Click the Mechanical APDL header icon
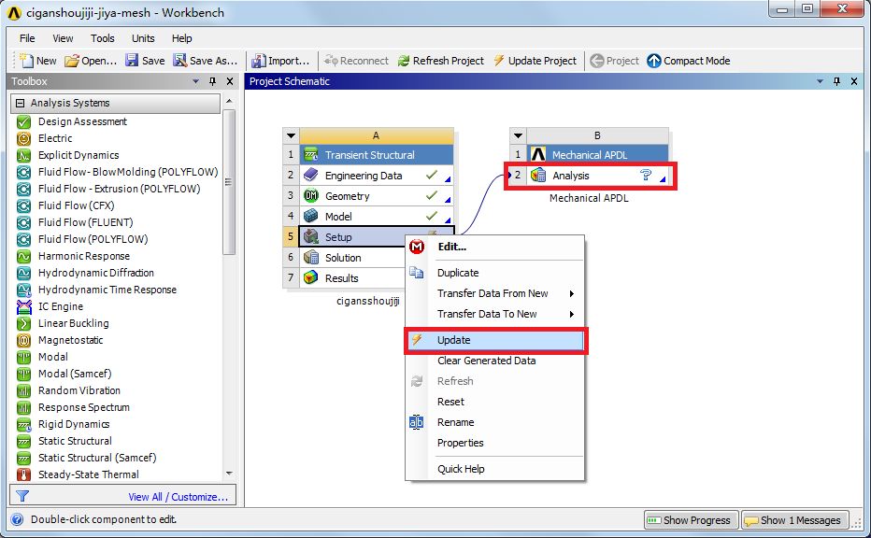The image size is (871, 538). coord(537,154)
